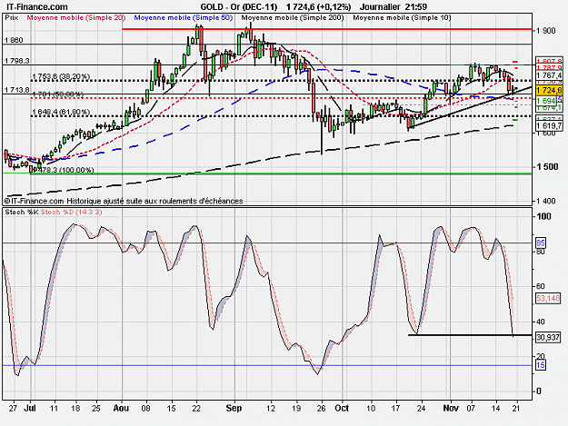Click the 1 619,7 price tag on axis

(x=549, y=125)
